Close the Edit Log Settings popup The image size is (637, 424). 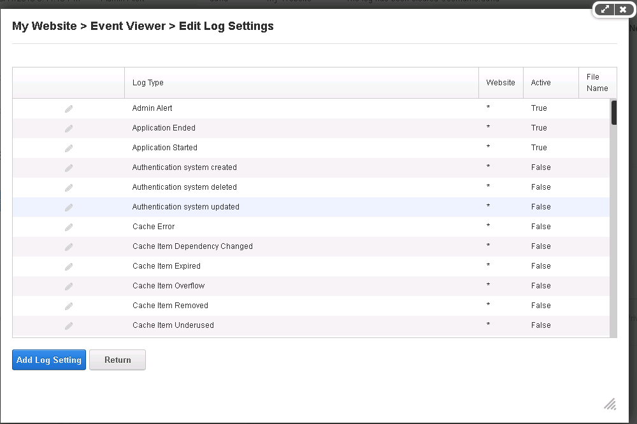coord(623,10)
